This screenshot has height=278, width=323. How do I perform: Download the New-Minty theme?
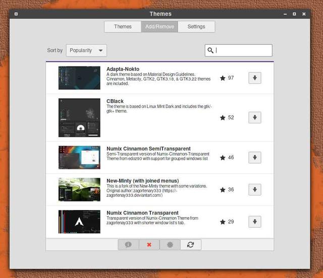point(255,189)
